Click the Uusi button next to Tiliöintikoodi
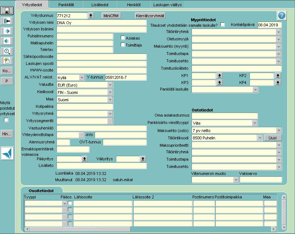 [x=273, y=138]
